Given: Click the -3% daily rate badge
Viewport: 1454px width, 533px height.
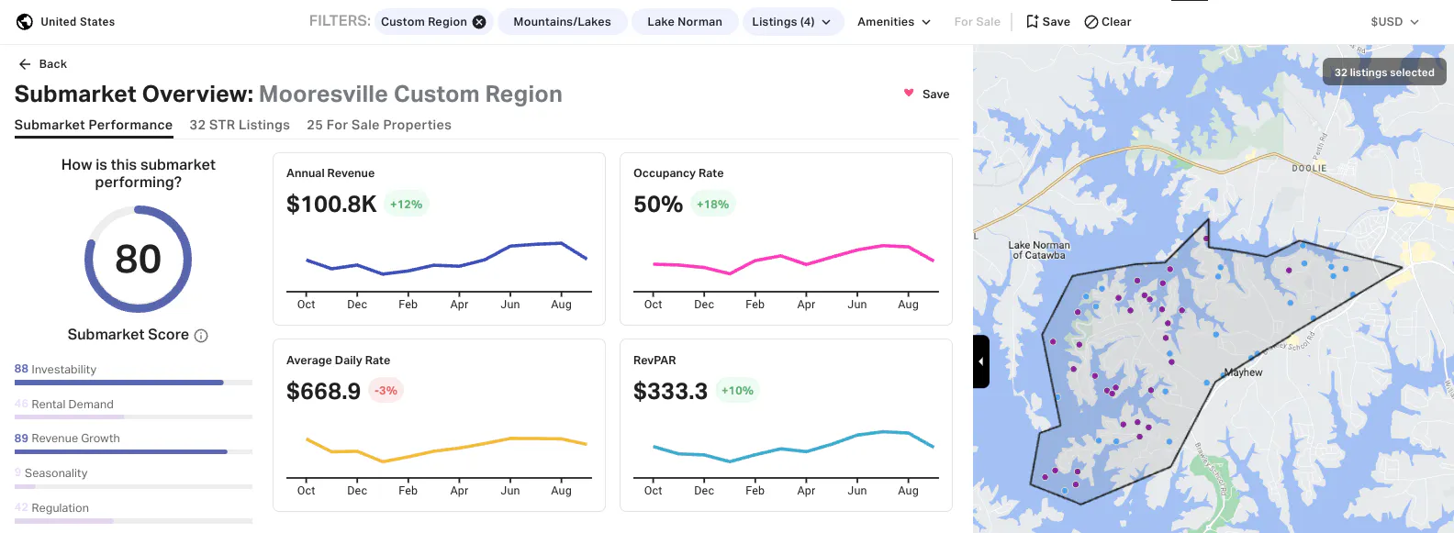Looking at the screenshot, I should [x=386, y=391].
